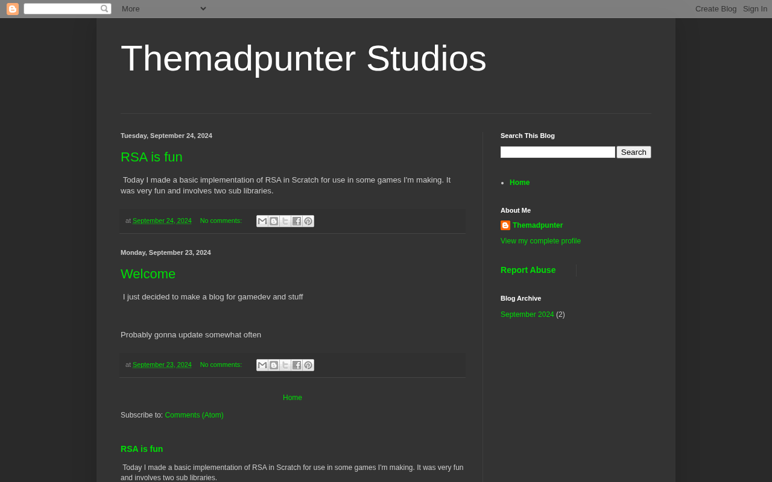Click the September 23, 2024 timestamp link
The image size is (772, 482).
click(162, 365)
